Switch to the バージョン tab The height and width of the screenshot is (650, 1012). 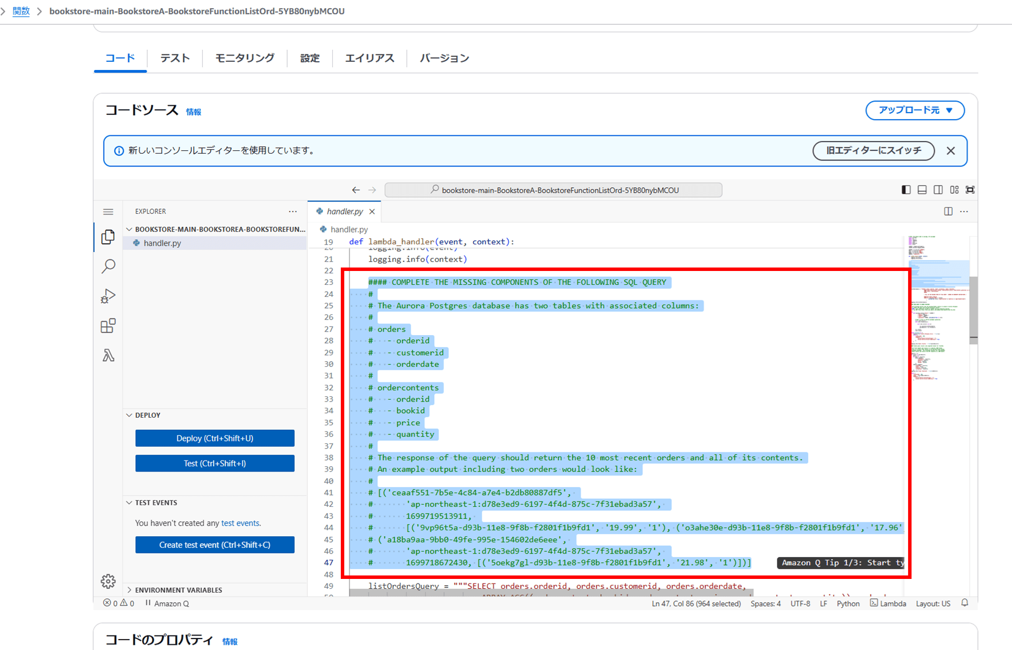coord(444,58)
